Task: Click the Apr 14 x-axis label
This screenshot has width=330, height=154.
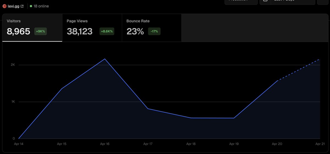Action: click(x=19, y=144)
